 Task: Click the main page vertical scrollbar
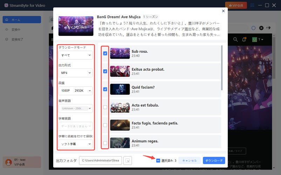point(274,58)
